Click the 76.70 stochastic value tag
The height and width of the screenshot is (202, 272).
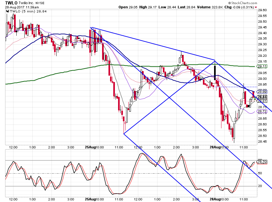coord(262,162)
